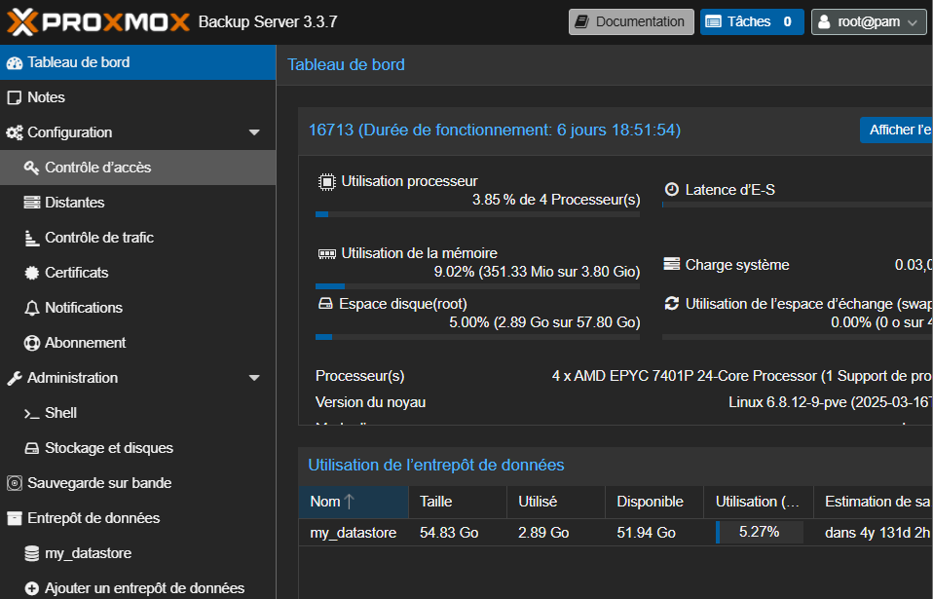Click the 5.27% usage bar in datastore table

[760, 533]
